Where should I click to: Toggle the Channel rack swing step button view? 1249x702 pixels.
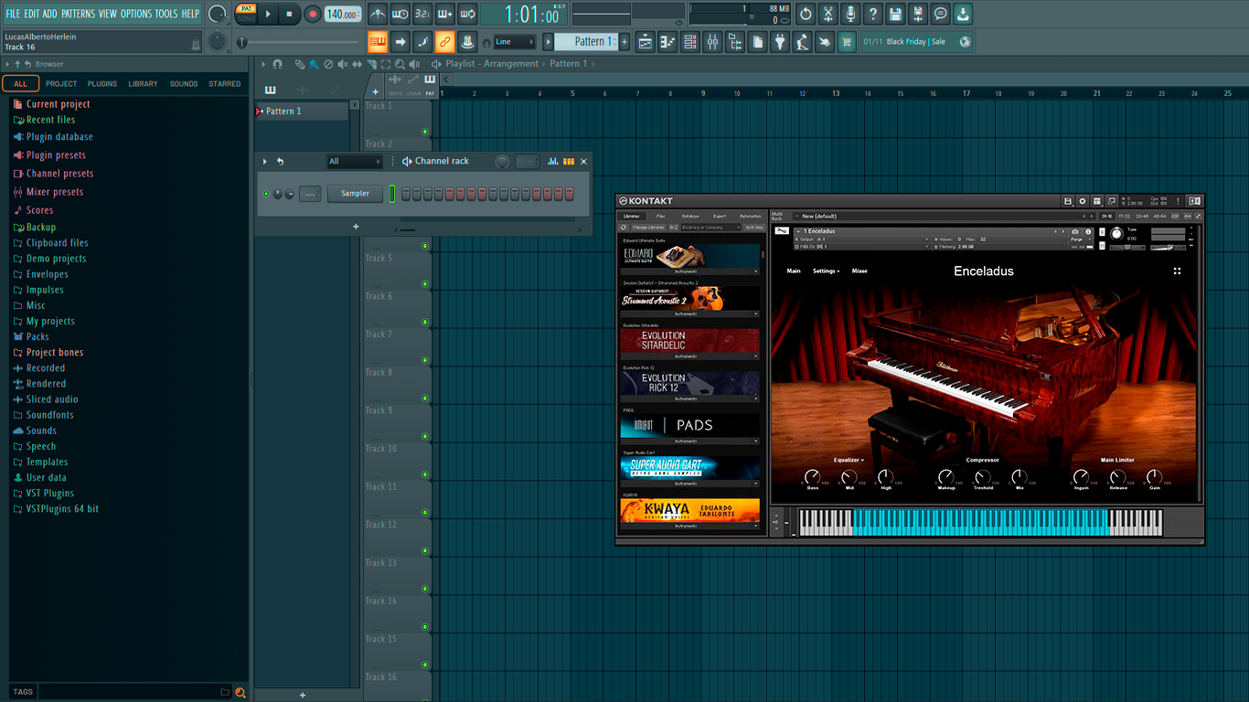pyautogui.click(x=569, y=162)
